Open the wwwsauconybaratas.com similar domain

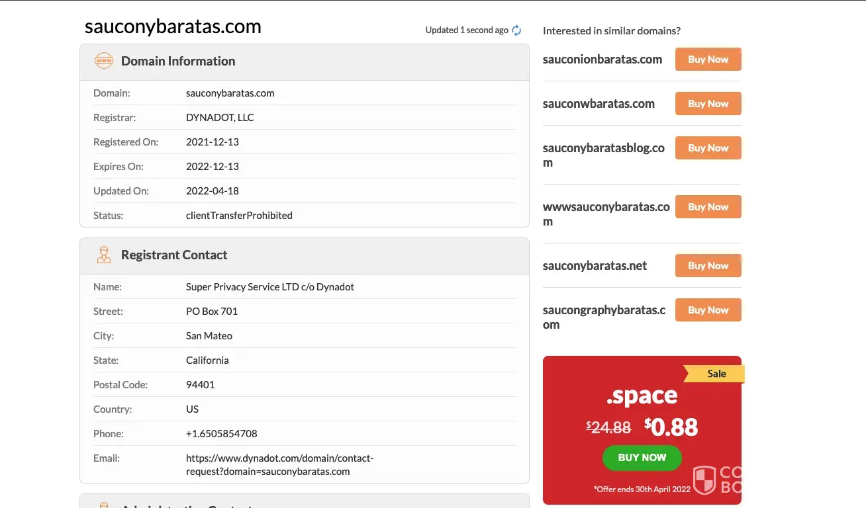click(606, 214)
